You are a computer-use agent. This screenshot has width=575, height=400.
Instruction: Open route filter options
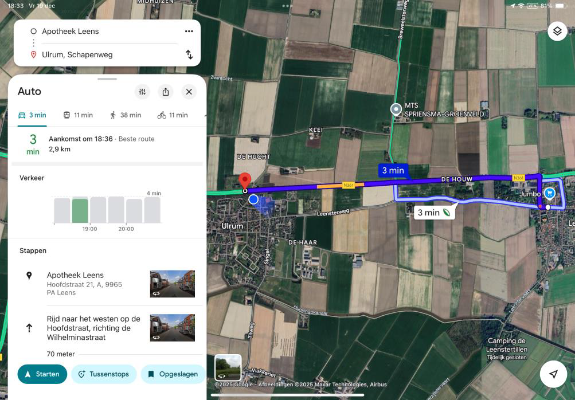pyautogui.click(x=143, y=92)
